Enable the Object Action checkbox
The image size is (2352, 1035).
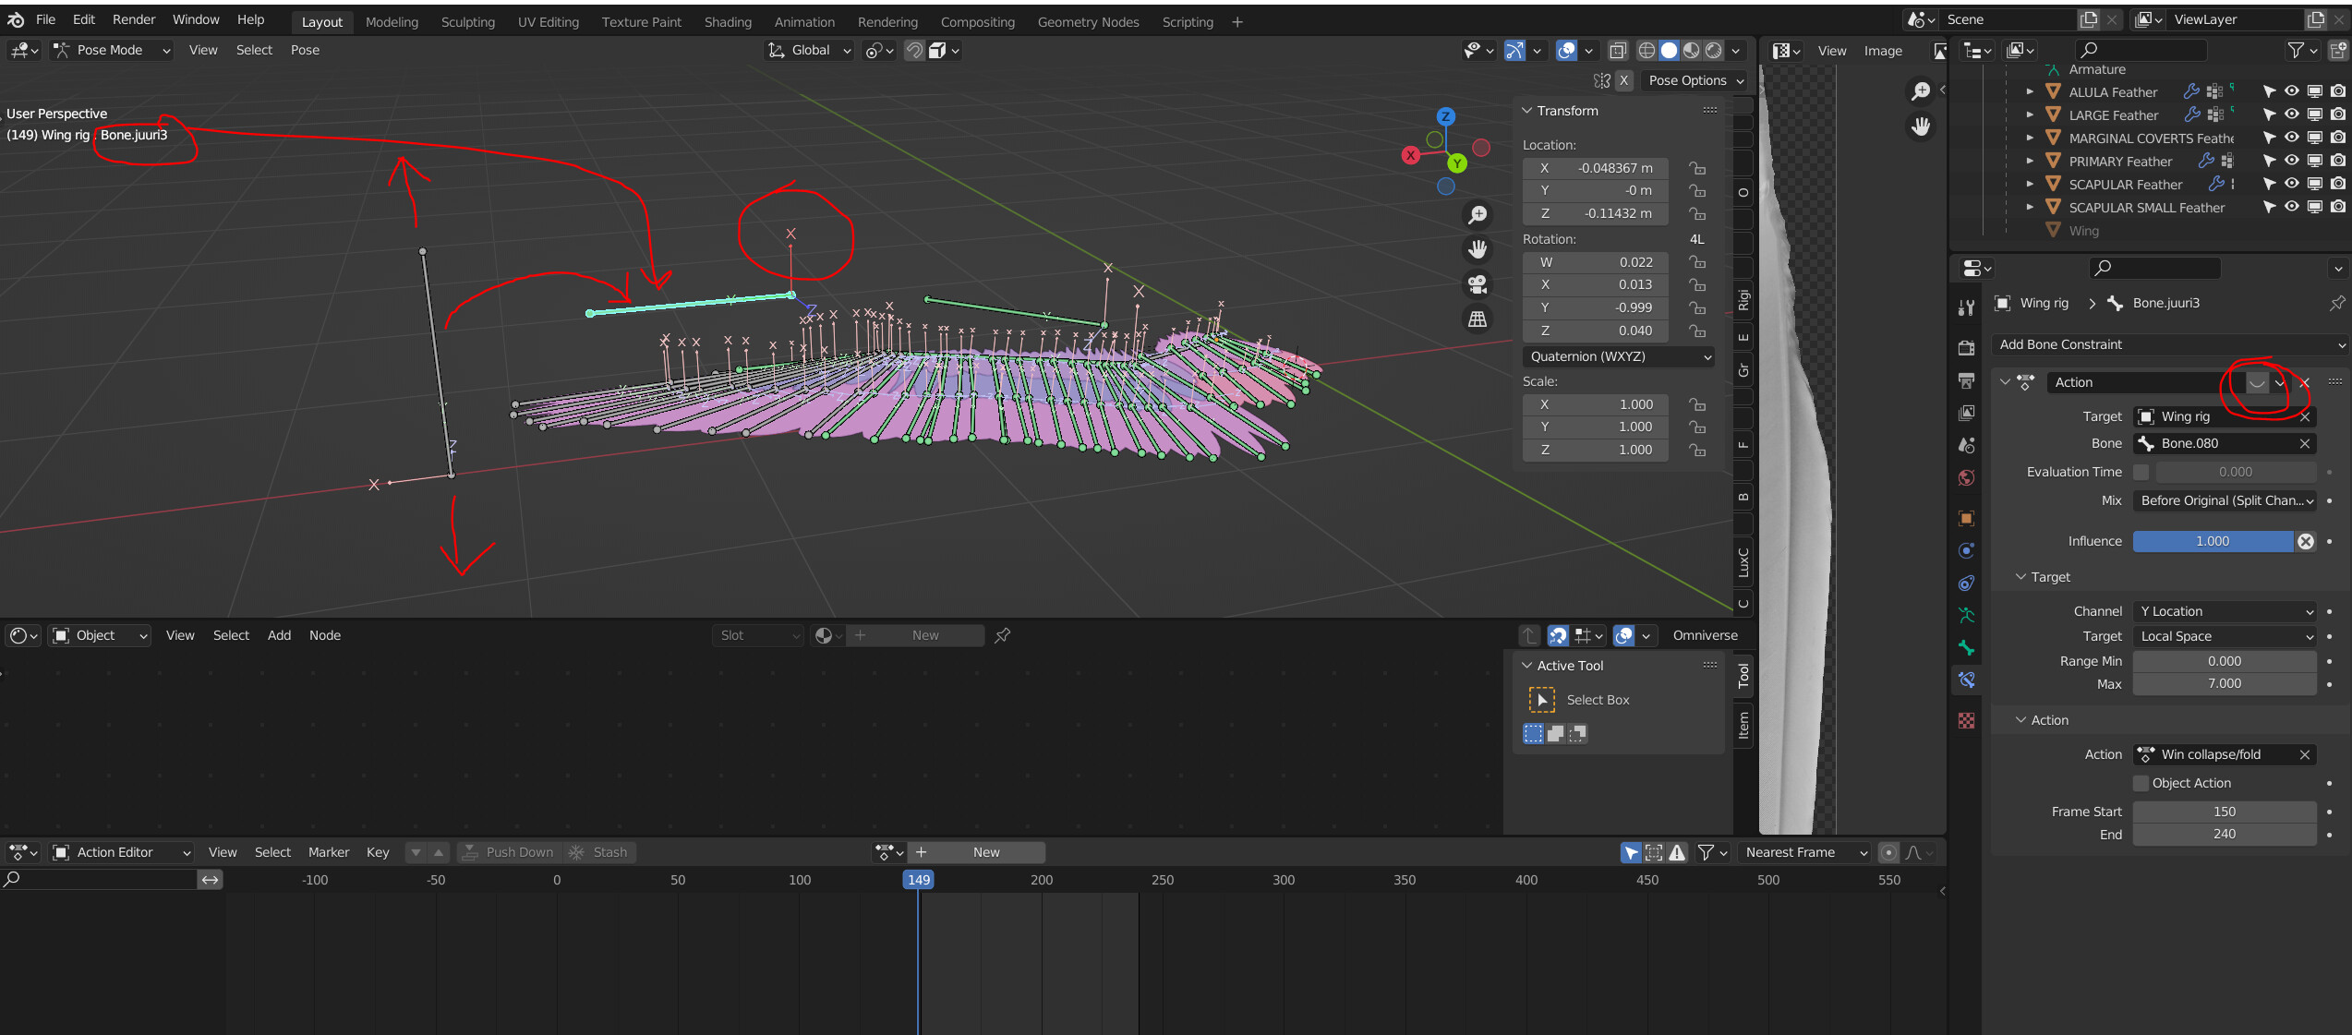2141,783
